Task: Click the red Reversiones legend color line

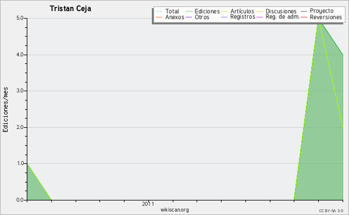Action: tap(304, 17)
